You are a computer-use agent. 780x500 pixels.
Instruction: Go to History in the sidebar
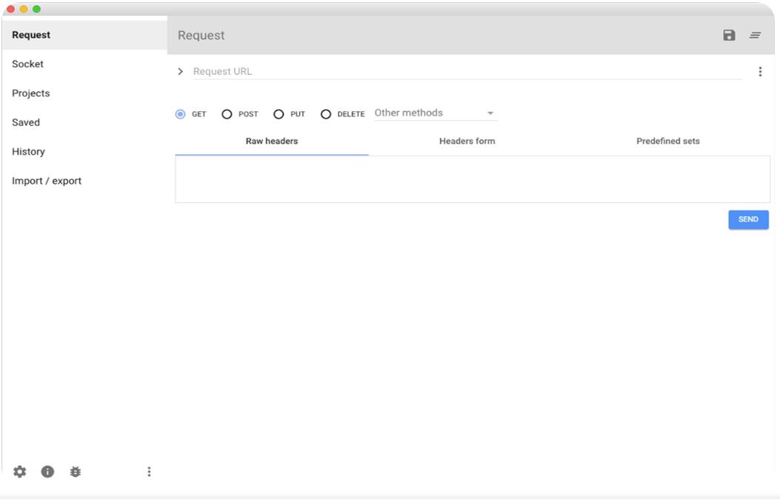click(29, 152)
